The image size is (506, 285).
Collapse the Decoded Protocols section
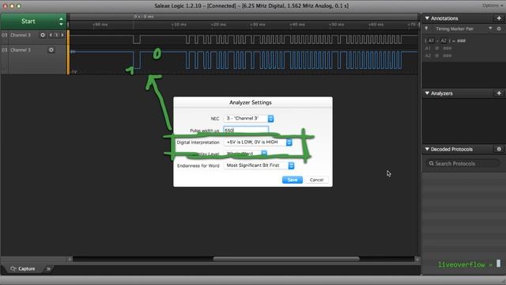[x=427, y=149]
